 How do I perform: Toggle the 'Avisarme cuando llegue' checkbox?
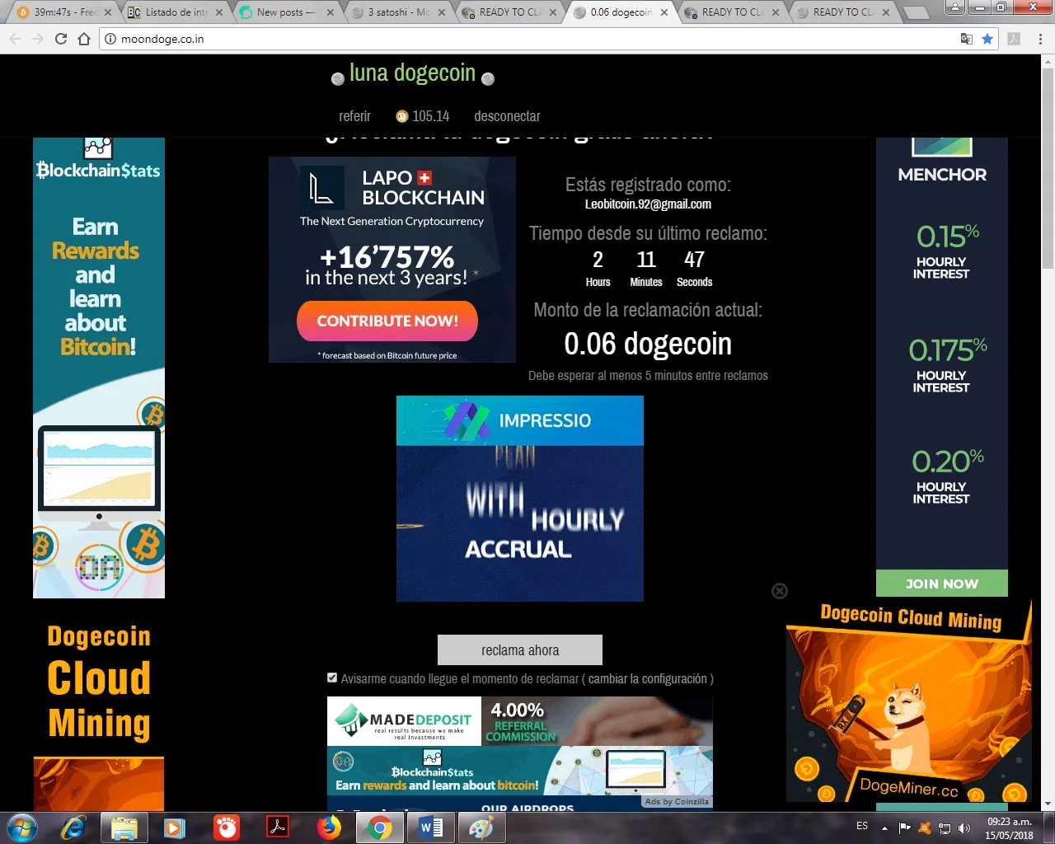[332, 678]
